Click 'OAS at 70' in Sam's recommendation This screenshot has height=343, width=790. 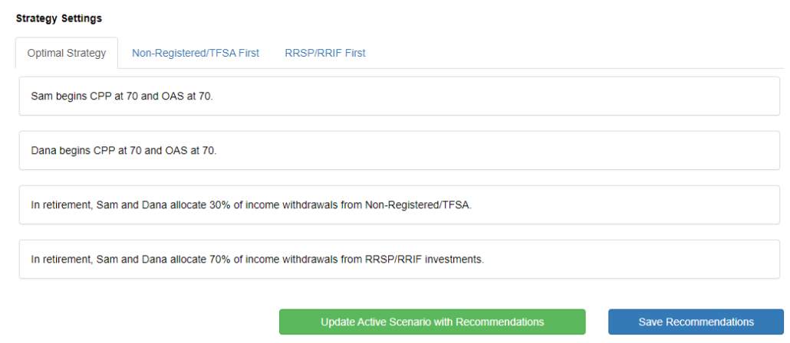click(186, 96)
